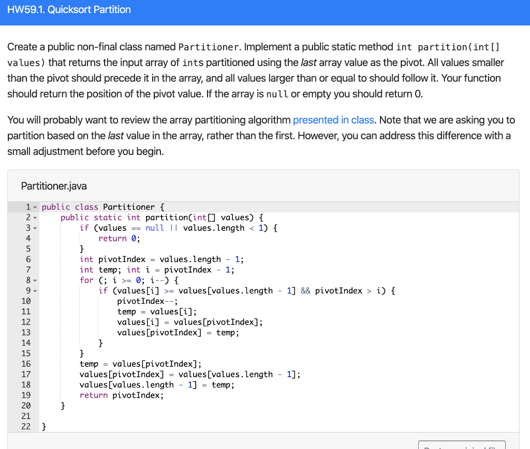The width and height of the screenshot is (530, 449).
Task: Collapse the for-loop fold on line 8
Action: click(34, 280)
